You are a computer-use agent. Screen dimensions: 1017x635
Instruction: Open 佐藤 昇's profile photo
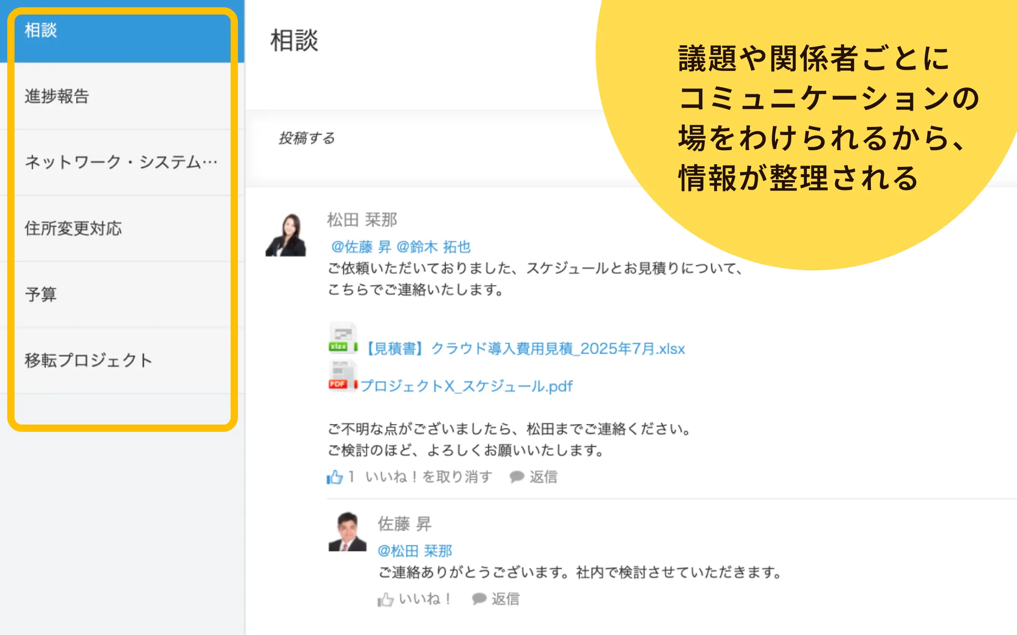[347, 532]
